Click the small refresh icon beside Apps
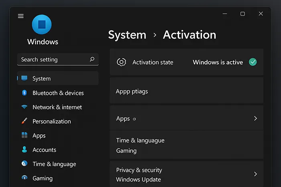This screenshot has height=187, width=281. click(134, 119)
